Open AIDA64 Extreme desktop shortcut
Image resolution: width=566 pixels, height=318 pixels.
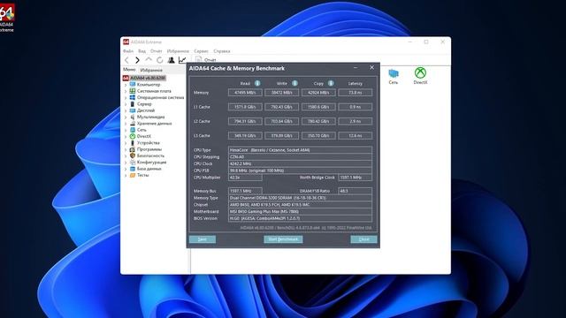click(x=6, y=17)
